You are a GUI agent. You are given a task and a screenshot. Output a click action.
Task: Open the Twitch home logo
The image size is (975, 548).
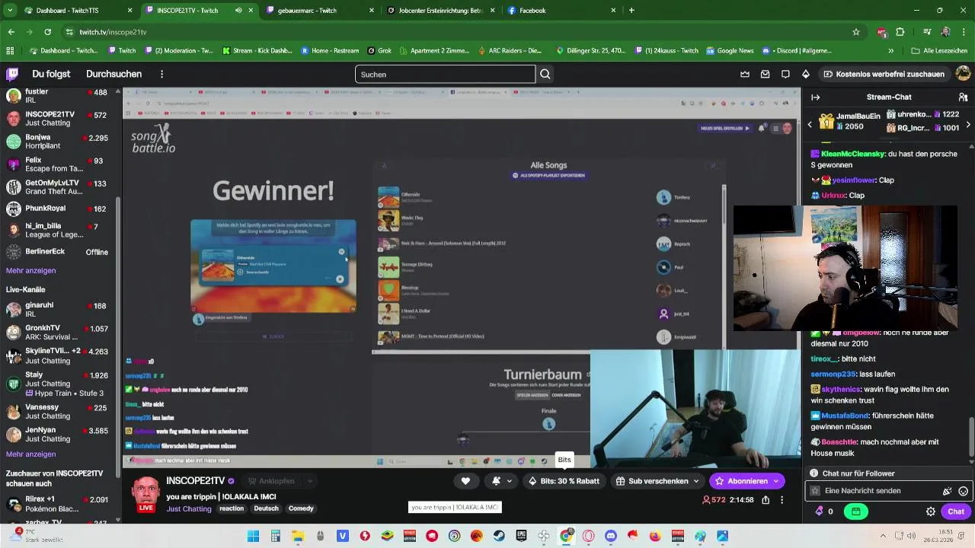point(12,74)
